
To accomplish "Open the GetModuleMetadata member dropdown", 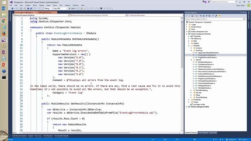I will (x=155, y=15).
